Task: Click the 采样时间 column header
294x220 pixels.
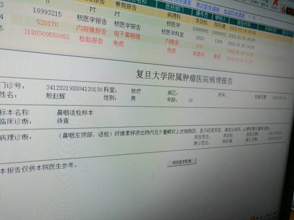Action: click(271, 29)
